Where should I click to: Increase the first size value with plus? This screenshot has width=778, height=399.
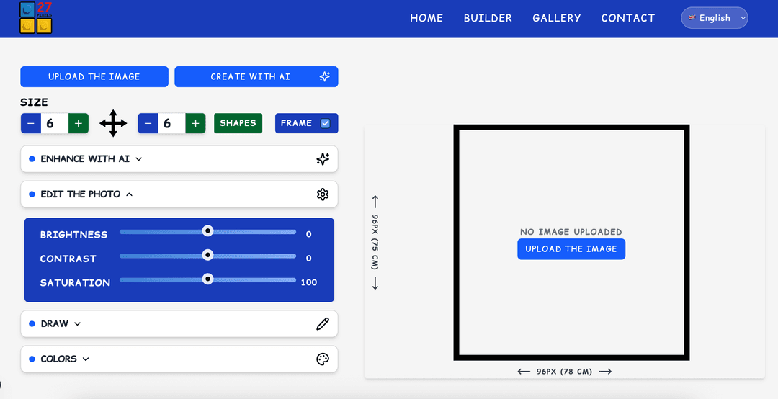point(79,123)
